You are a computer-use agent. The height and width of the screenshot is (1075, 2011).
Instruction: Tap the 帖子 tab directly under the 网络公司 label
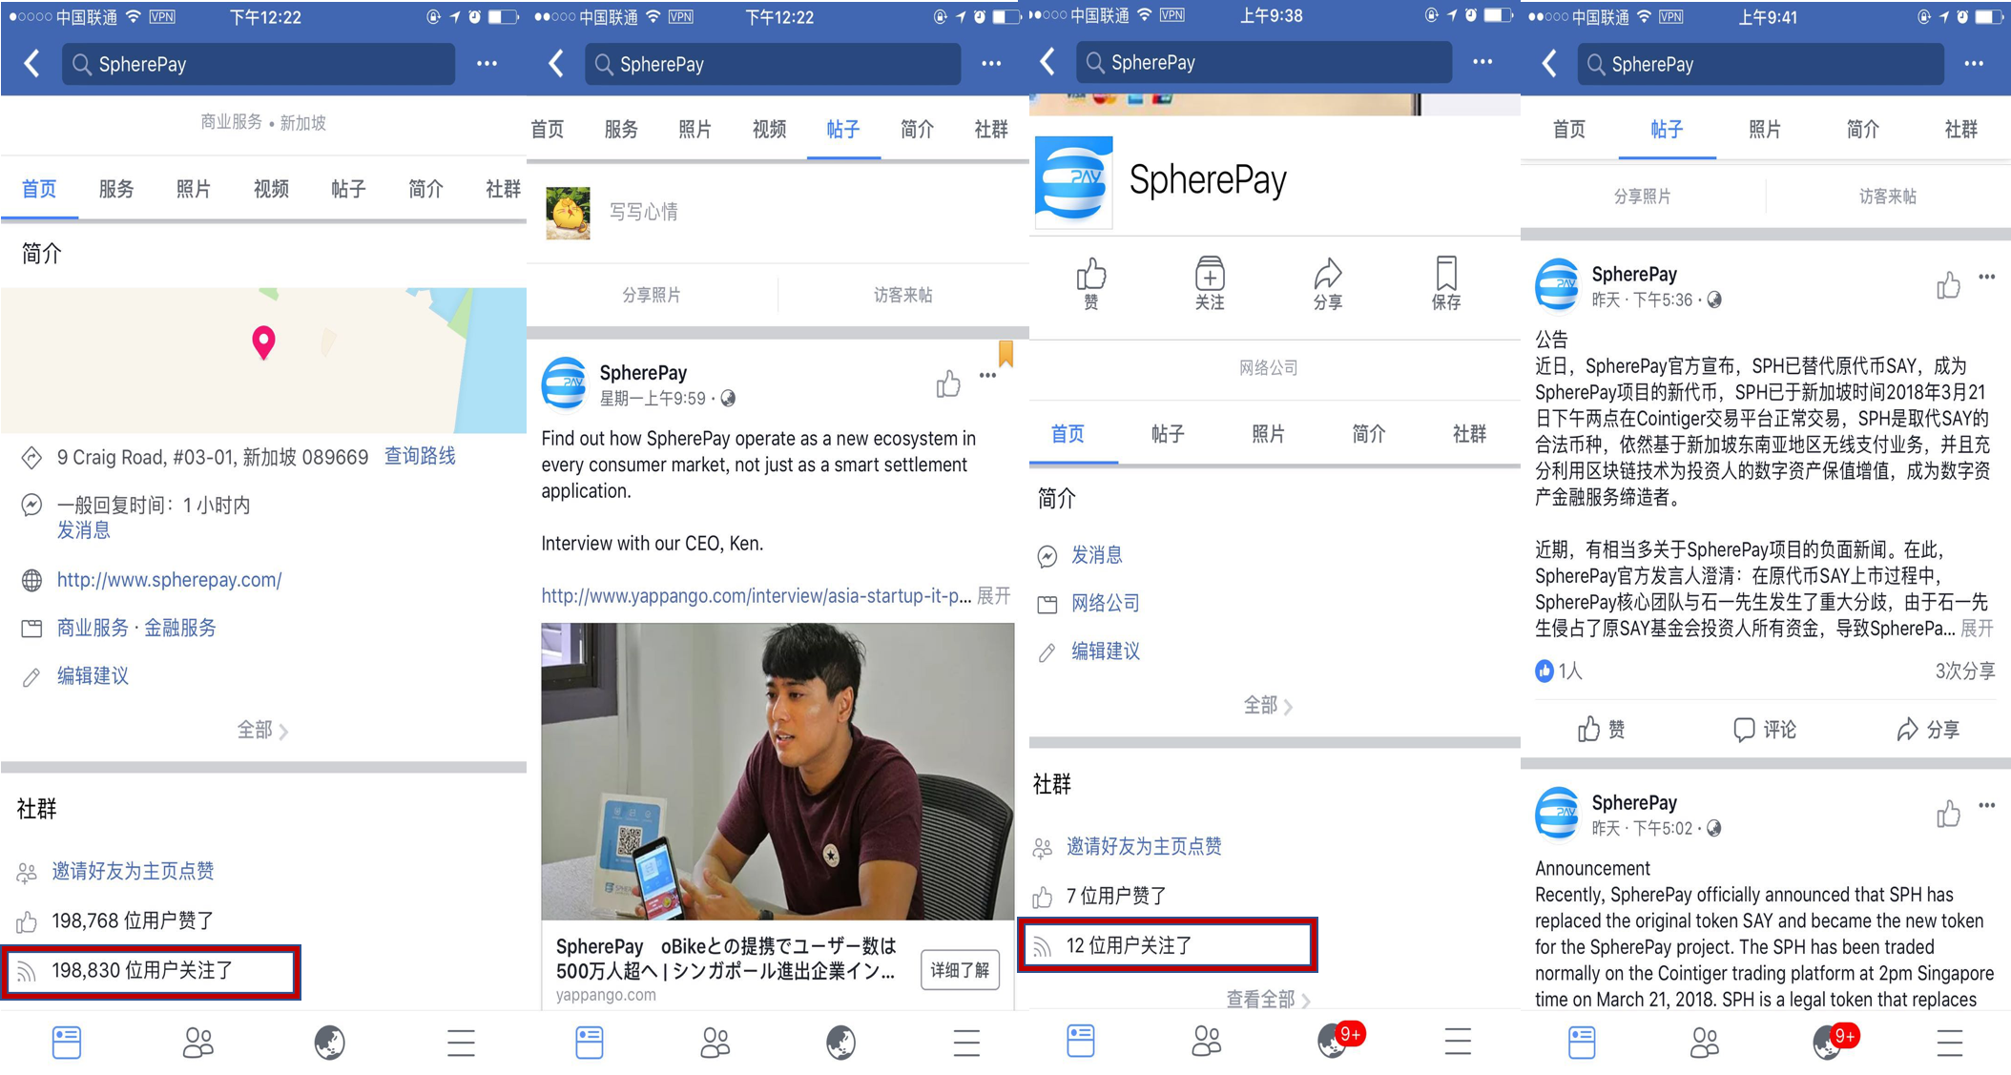(1168, 434)
